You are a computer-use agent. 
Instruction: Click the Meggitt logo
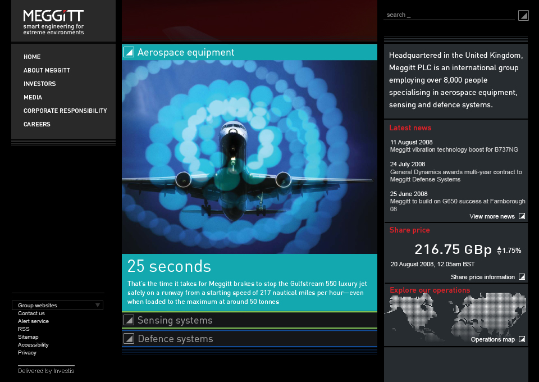coord(53,22)
